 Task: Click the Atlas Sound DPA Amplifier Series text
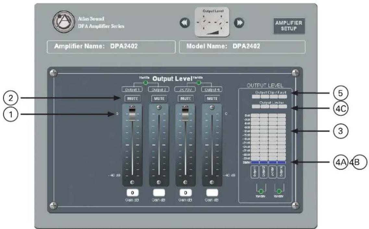click(x=101, y=22)
